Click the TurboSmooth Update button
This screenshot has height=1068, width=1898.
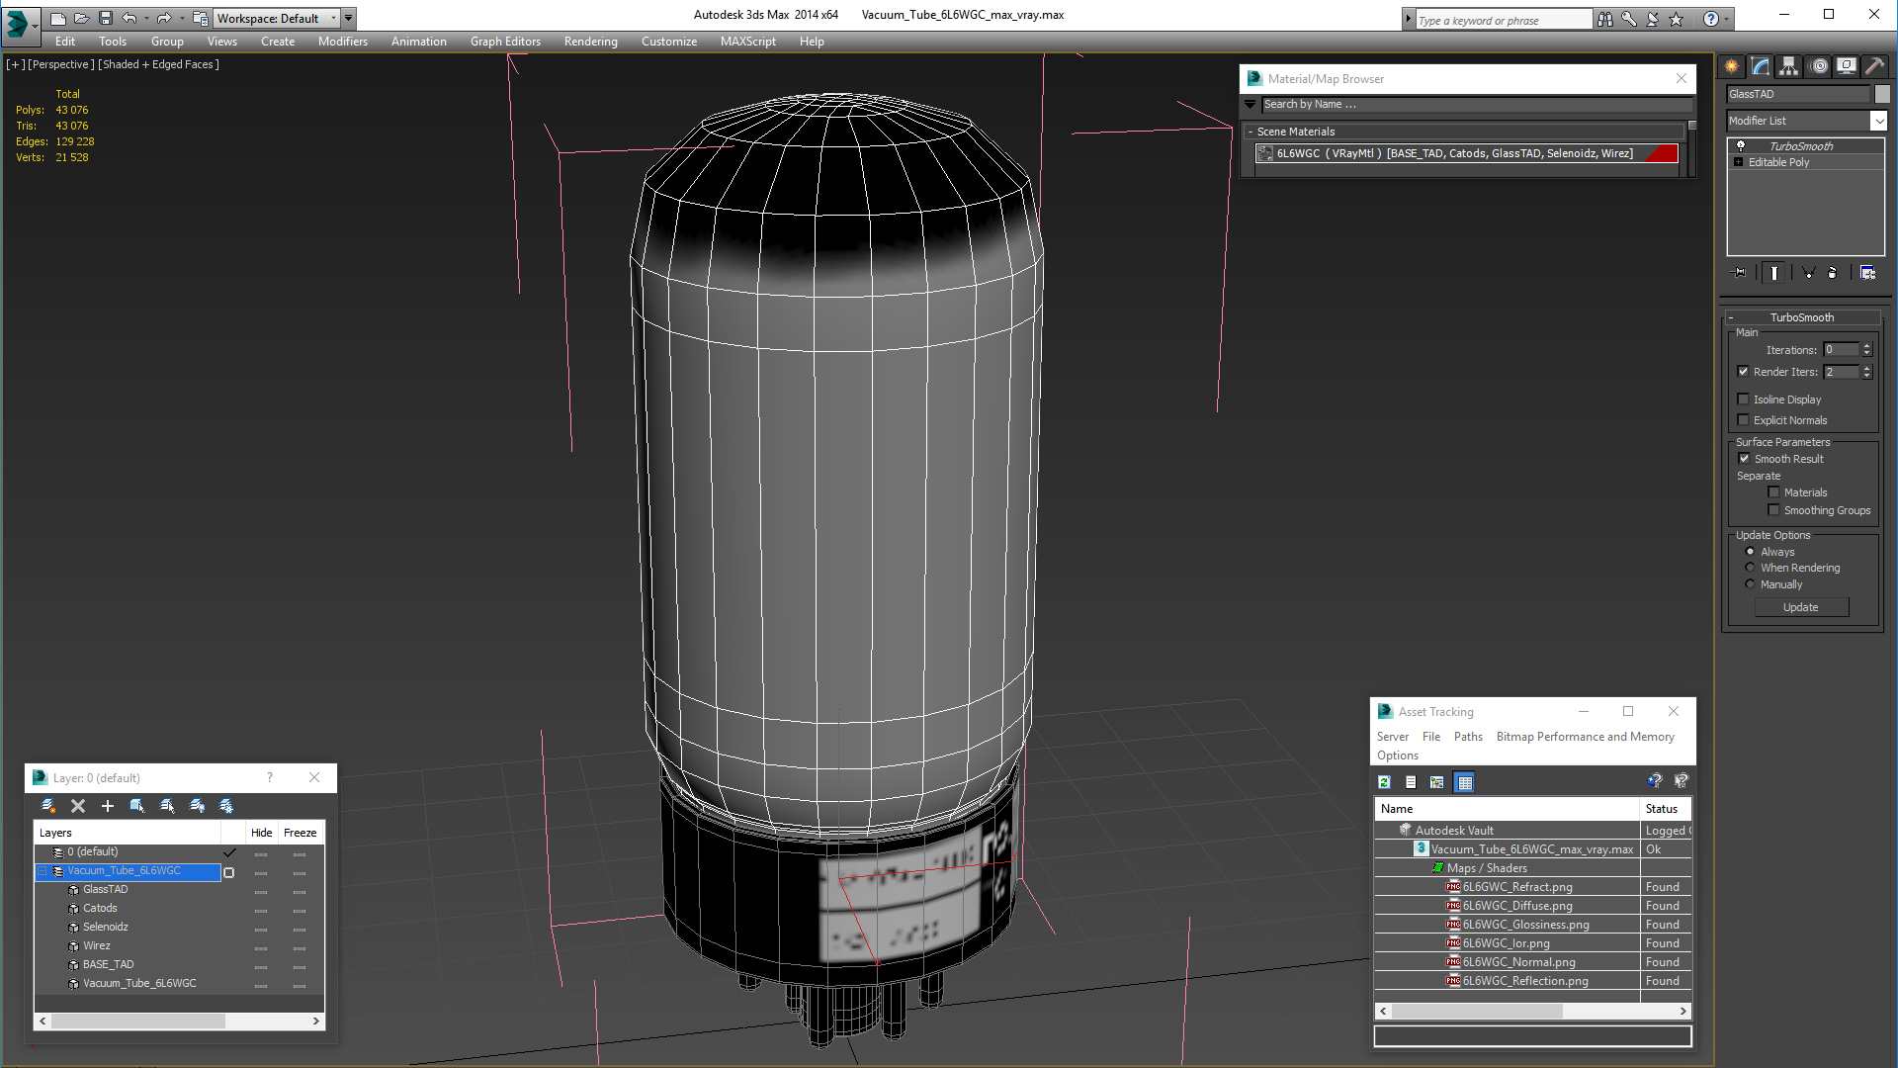pyautogui.click(x=1800, y=607)
